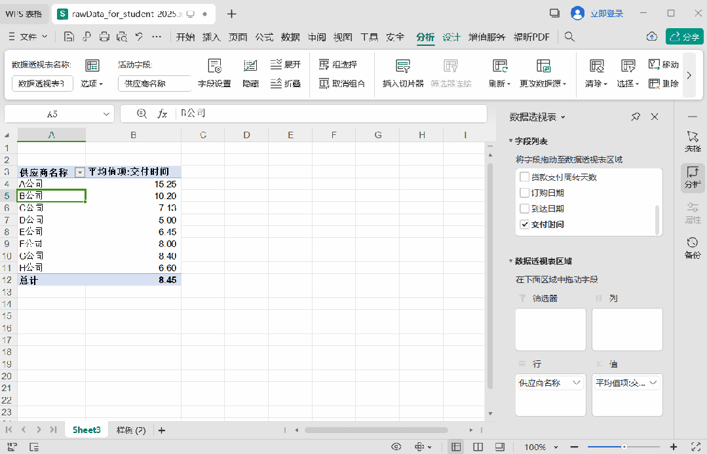Click the zoom icon beside fx
The width and height of the screenshot is (707, 454).
(142, 113)
